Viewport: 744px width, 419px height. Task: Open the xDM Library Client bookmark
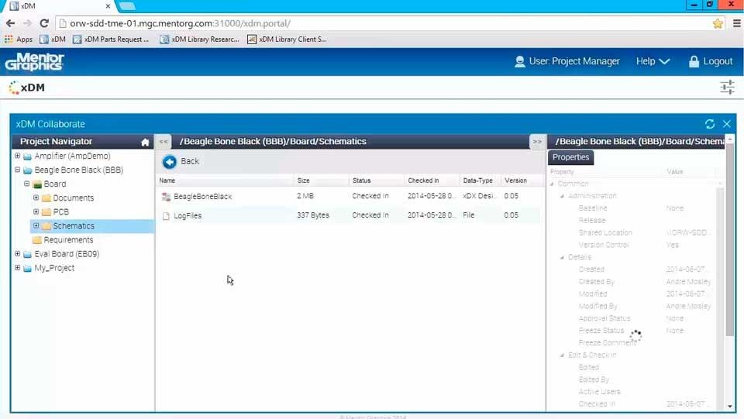pyautogui.click(x=287, y=39)
